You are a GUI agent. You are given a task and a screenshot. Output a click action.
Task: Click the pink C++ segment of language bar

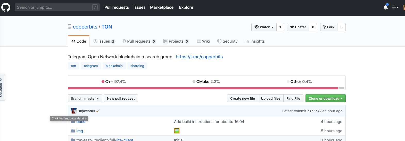(x=203, y=88)
